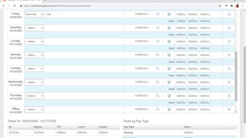This screenshot has height=138, width=246.
Task: Add note to Sunday 10/11/2020 entry
Action: coord(169,41)
